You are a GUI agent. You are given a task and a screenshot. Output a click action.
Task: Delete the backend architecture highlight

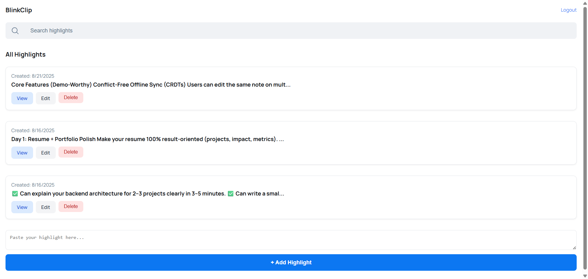71,206
